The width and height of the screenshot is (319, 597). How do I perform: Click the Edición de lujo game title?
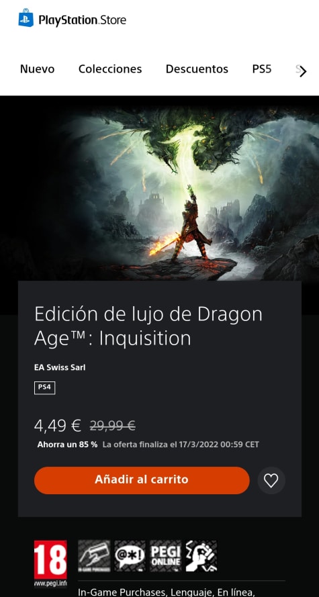(x=148, y=326)
